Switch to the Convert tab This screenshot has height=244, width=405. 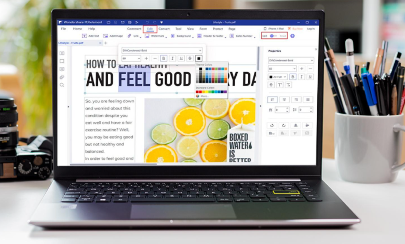click(164, 29)
